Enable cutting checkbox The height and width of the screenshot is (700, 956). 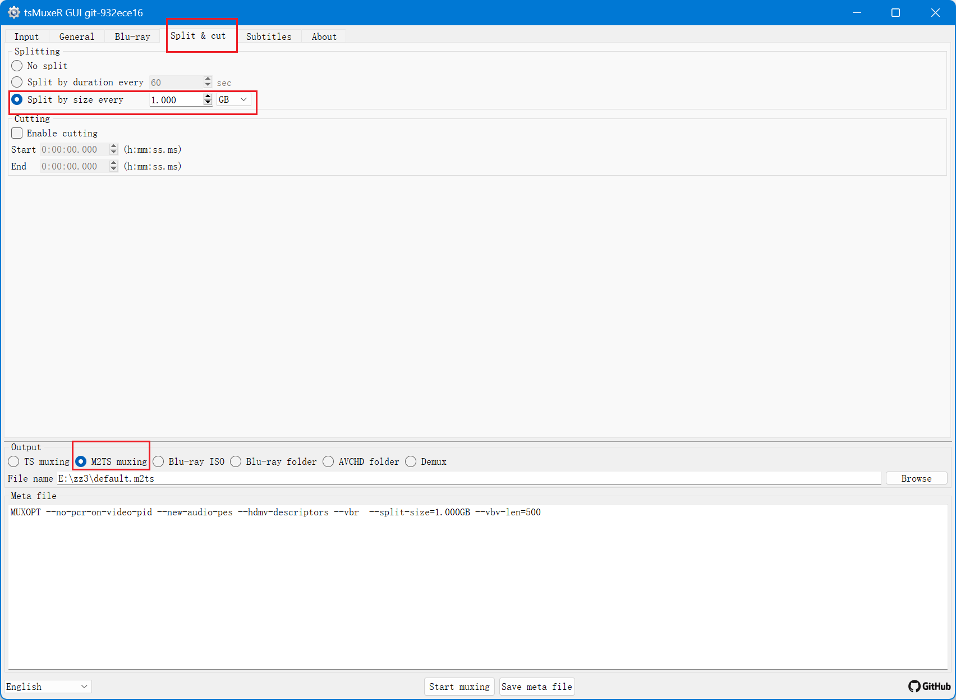pos(17,133)
